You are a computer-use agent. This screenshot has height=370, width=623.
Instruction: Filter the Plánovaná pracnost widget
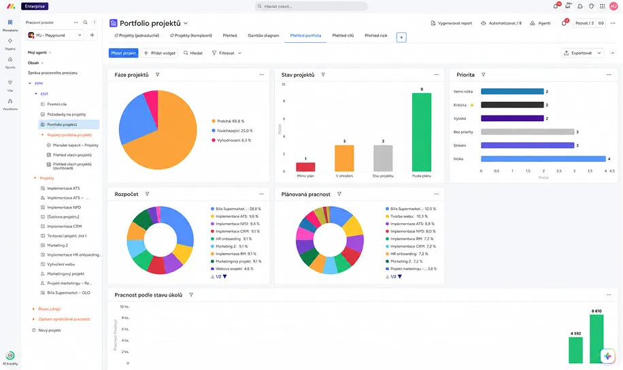point(339,194)
